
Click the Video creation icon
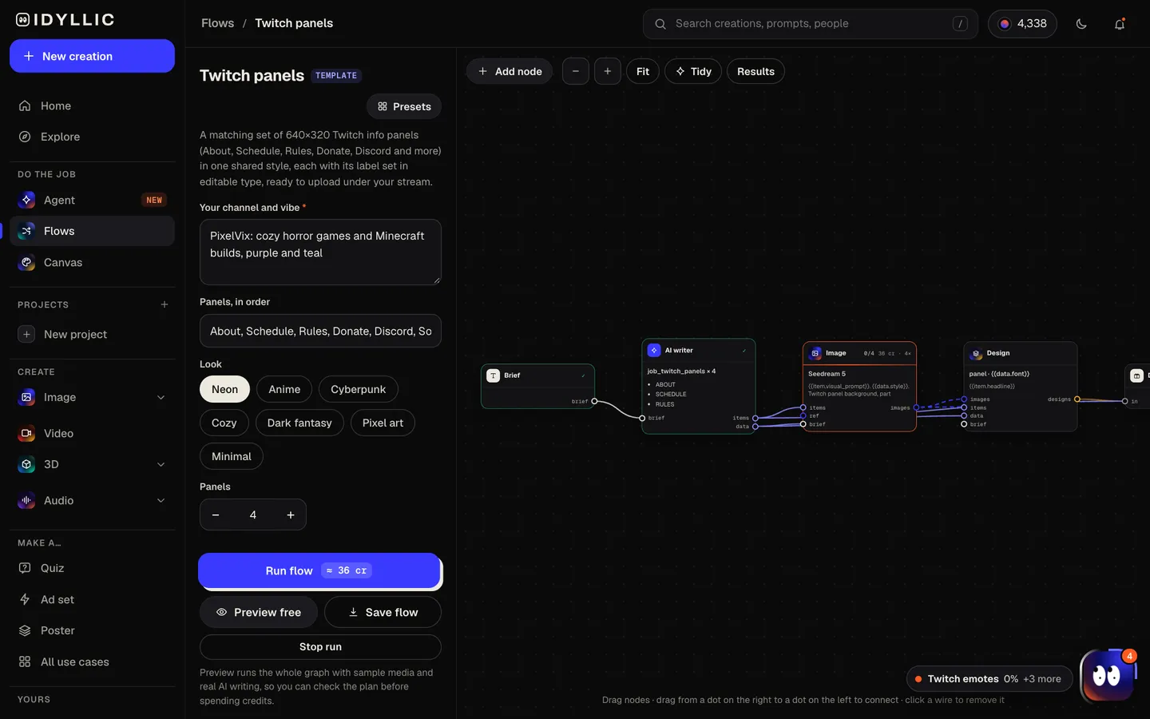[x=26, y=433]
